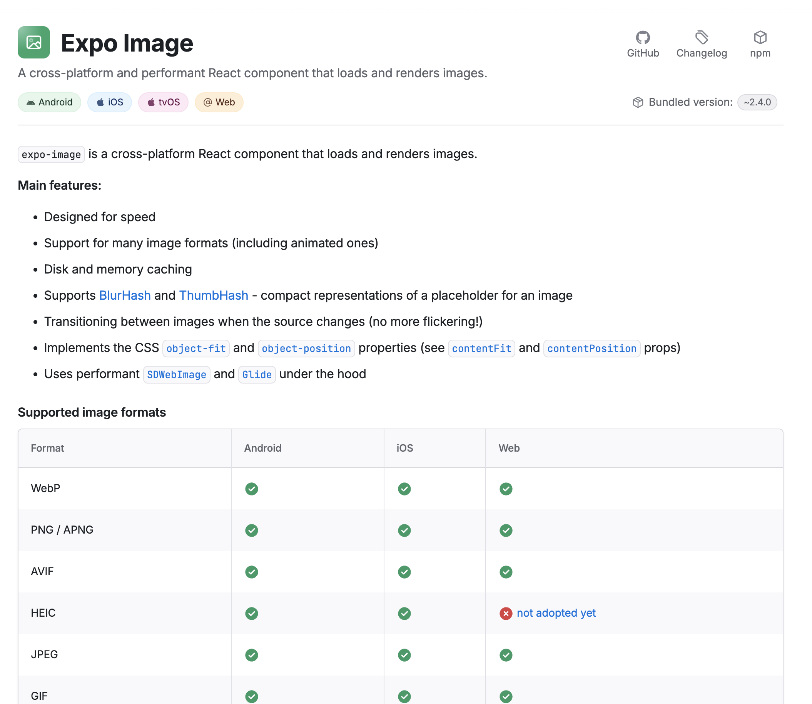The image size is (812, 704).
Task: Go to the contentFit prop link
Action: coord(481,349)
